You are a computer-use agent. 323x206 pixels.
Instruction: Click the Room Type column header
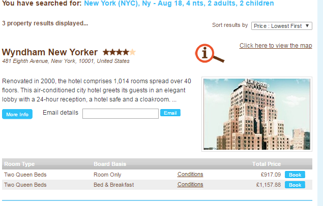[19, 164]
